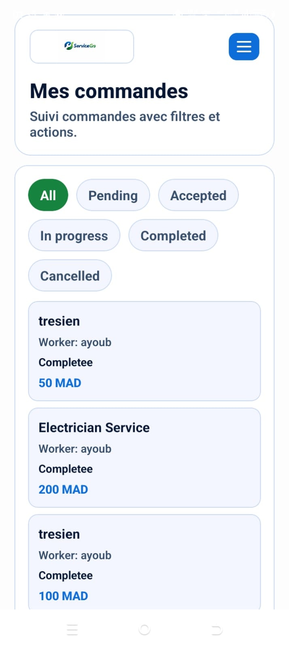Click the 50 MAD price link
Viewport: 289px width, 648px height.
[x=59, y=383]
